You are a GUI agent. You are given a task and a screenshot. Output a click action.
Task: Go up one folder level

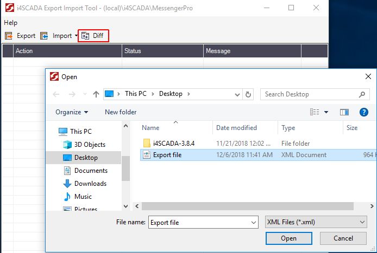click(x=96, y=94)
